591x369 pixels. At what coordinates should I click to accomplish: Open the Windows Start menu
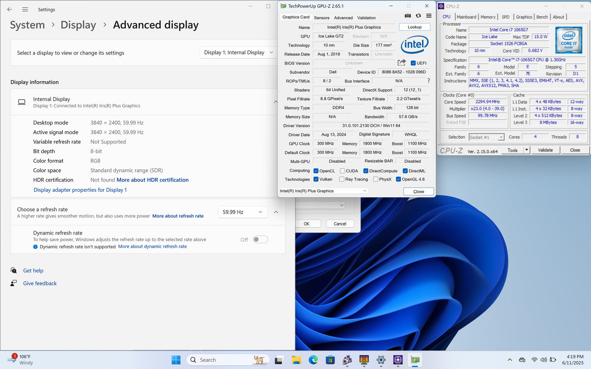tap(176, 360)
